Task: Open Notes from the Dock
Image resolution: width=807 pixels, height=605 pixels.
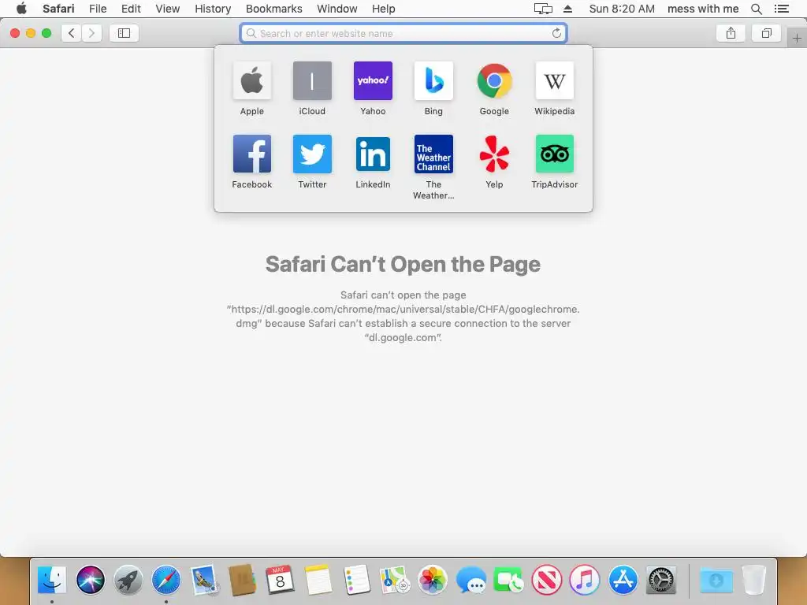Action: pyautogui.click(x=318, y=580)
